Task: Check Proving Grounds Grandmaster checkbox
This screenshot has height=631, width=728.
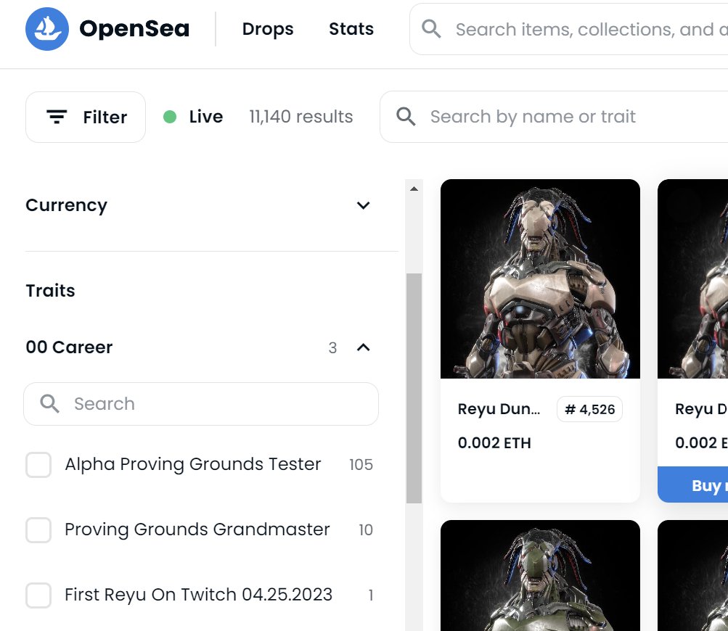Action: [38, 530]
